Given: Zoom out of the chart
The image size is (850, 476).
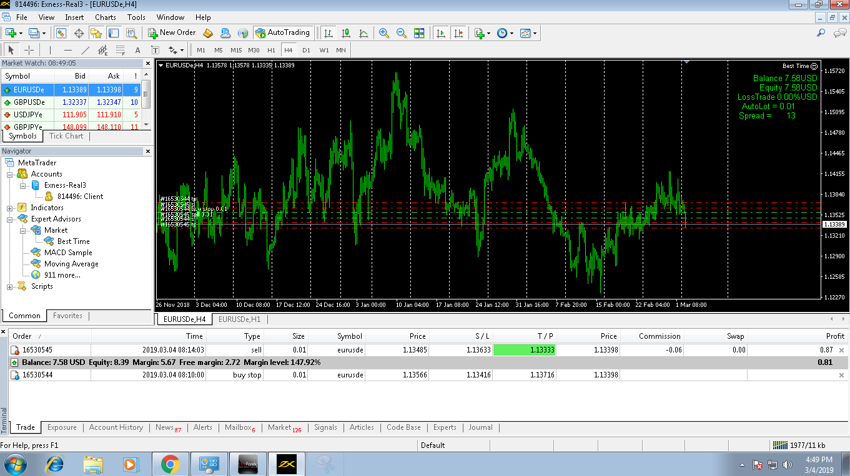Looking at the screenshot, I should [x=402, y=33].
